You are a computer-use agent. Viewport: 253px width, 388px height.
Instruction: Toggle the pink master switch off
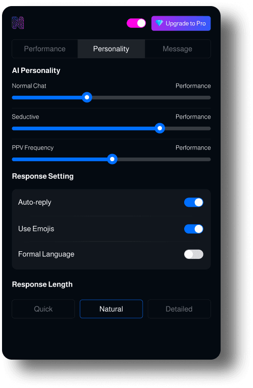click(x=136, y=23)
